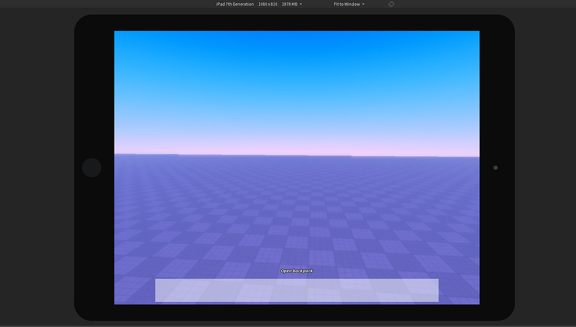576x327 pixels.
Task: Select the rotate orientation icon in the top toolbar
Action: coord(391,4)
